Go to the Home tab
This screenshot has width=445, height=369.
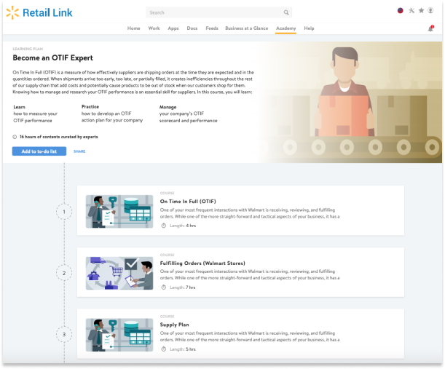point(134,28)
